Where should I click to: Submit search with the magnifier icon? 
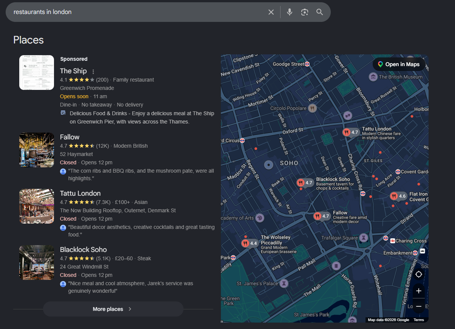(320, 12)
